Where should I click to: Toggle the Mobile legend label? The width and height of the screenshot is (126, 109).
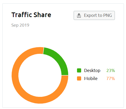pos(91,78)
